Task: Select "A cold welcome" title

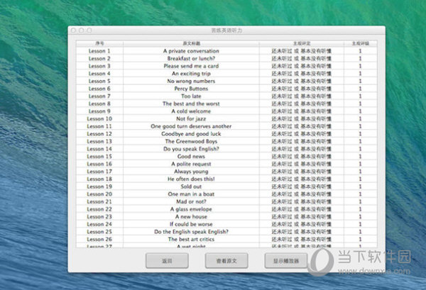Action: coord(191,111)
